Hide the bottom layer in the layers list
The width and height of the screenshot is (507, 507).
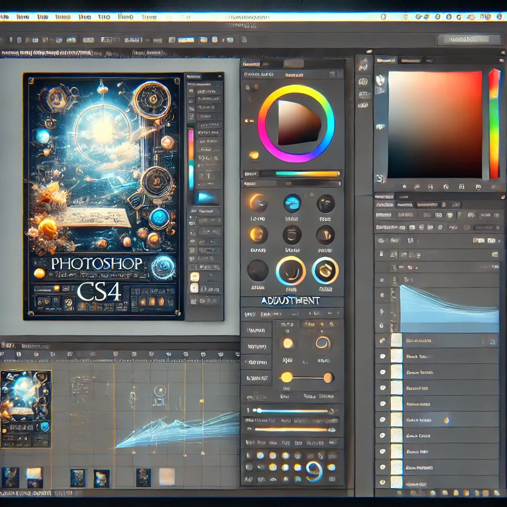(383, 482)
